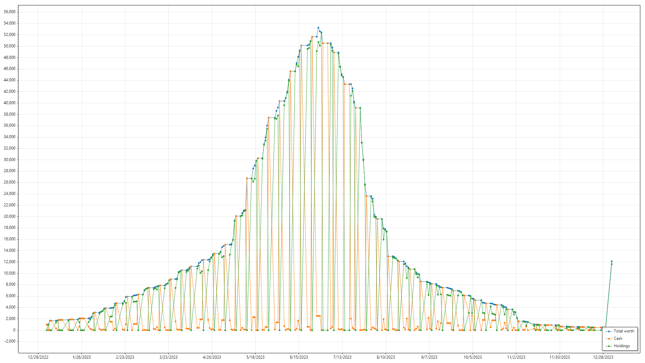Click the 11/30/2023 x-axis label
Image resolution: width=645 pixels, height=363 pixels.
tap(560, 357)
